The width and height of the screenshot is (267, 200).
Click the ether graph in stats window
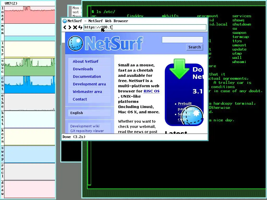[30, 102]
